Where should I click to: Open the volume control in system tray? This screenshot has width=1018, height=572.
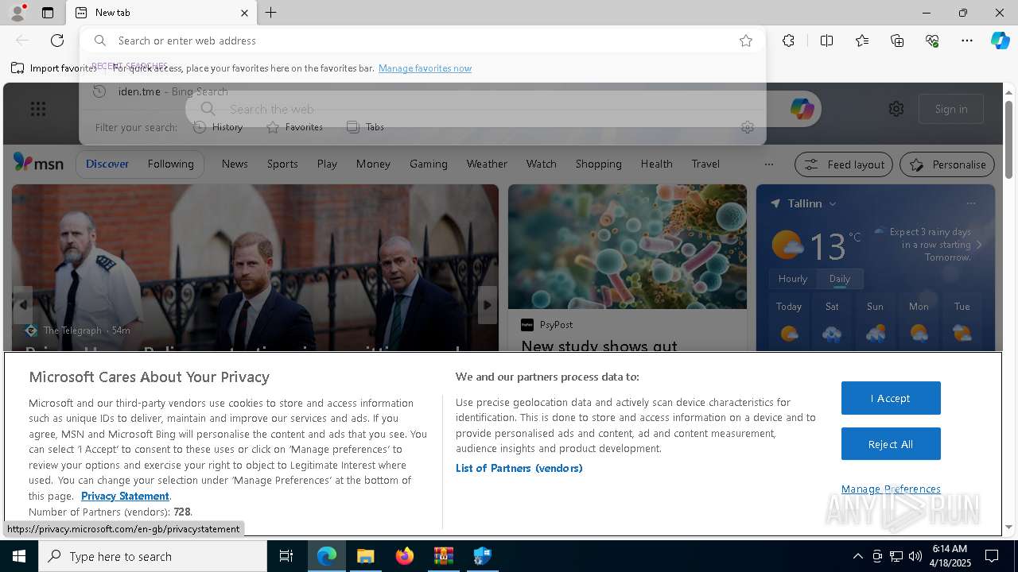coord(915,556)
